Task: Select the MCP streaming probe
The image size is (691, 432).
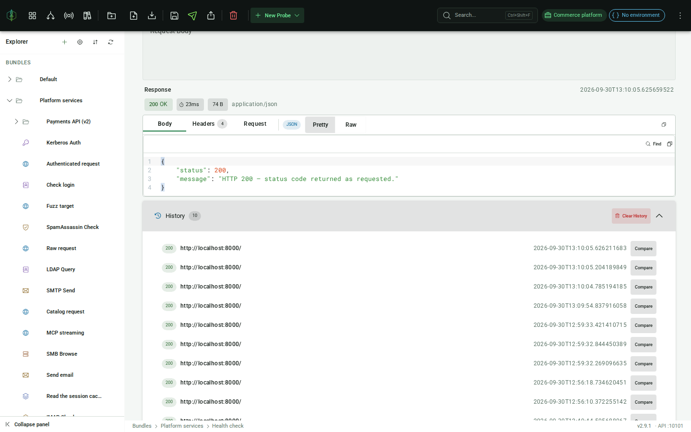Action: (x=65, y=333)
